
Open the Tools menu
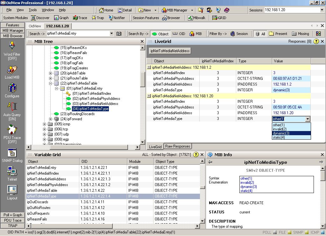[33, 10]
